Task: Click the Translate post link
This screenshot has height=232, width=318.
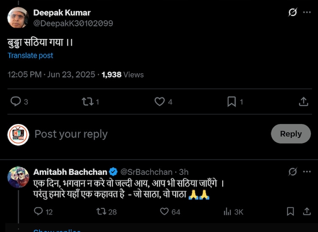Action: [x=31, y=55]
